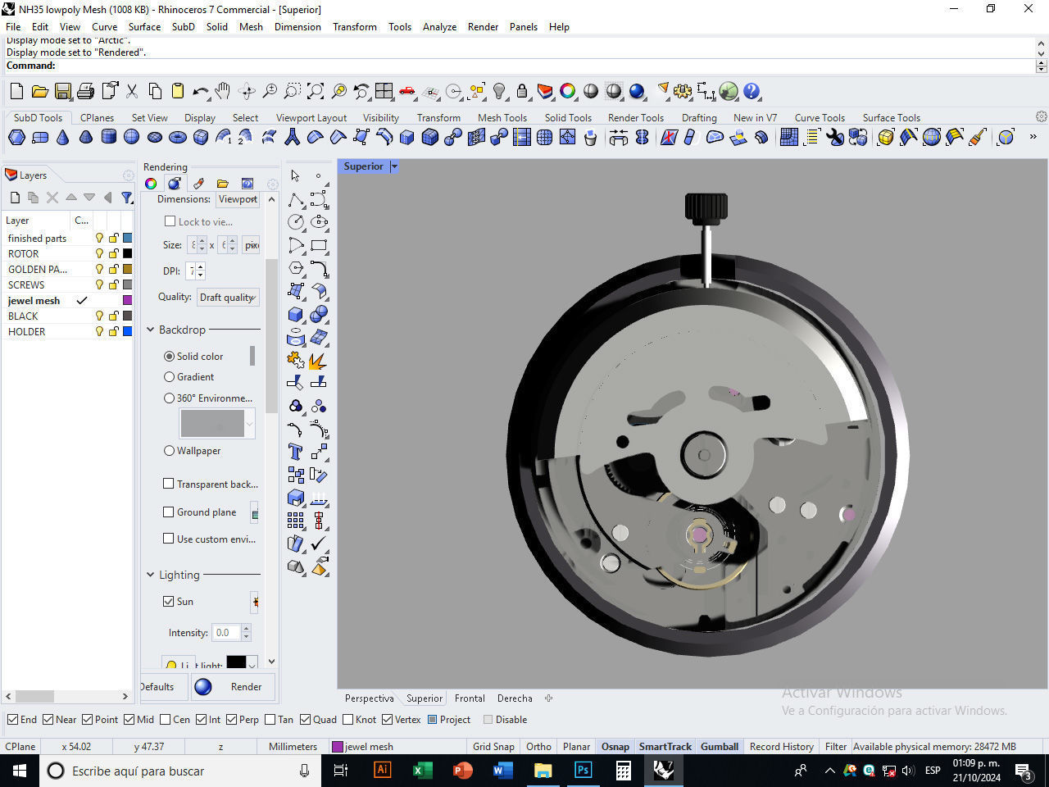Uncheck the Sun lighting checkbox

[x=169, y=602]
